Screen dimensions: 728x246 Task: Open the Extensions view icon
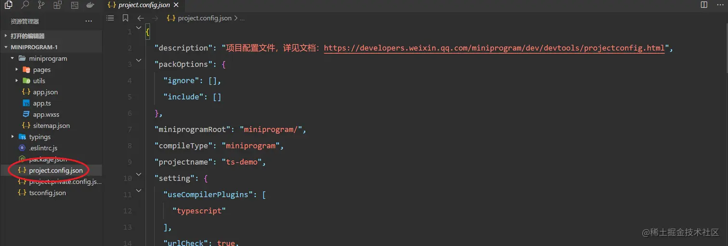[x=58, y=5]
